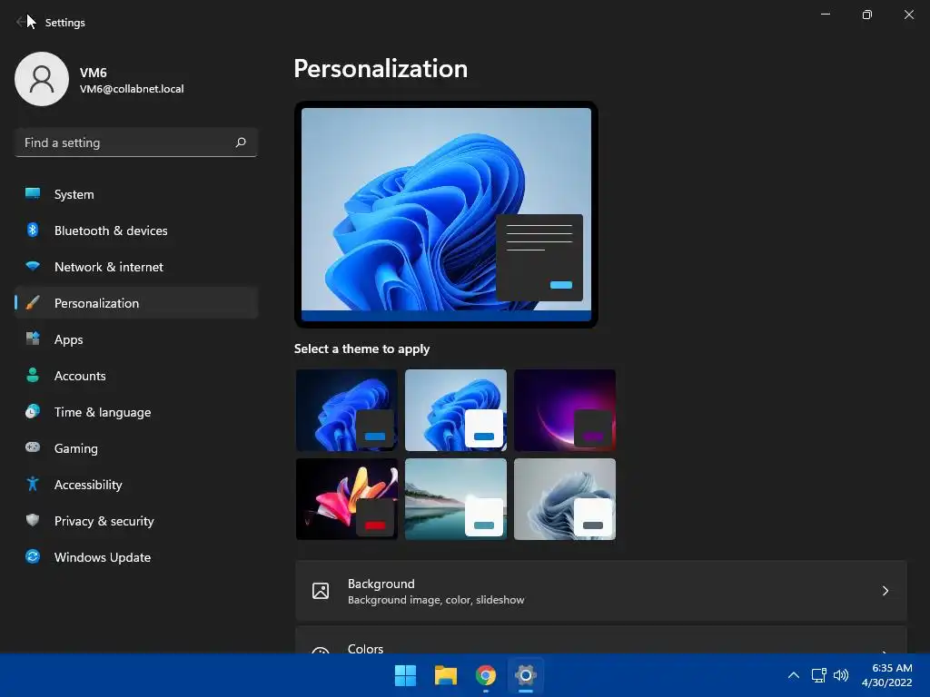Open Gaming settings
The height and width of the screenshot is (697, 930).
click(136, 448)
